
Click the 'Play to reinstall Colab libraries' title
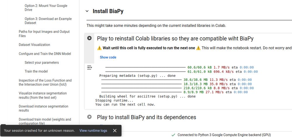coord(175,39)
